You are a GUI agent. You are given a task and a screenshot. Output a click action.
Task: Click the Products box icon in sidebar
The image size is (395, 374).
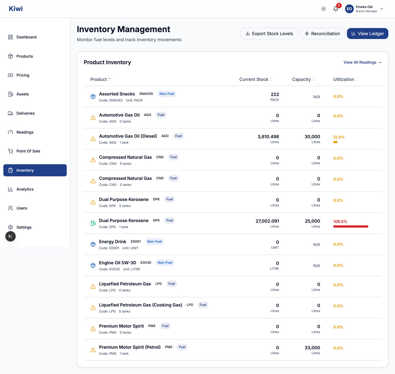pos(10,56)
